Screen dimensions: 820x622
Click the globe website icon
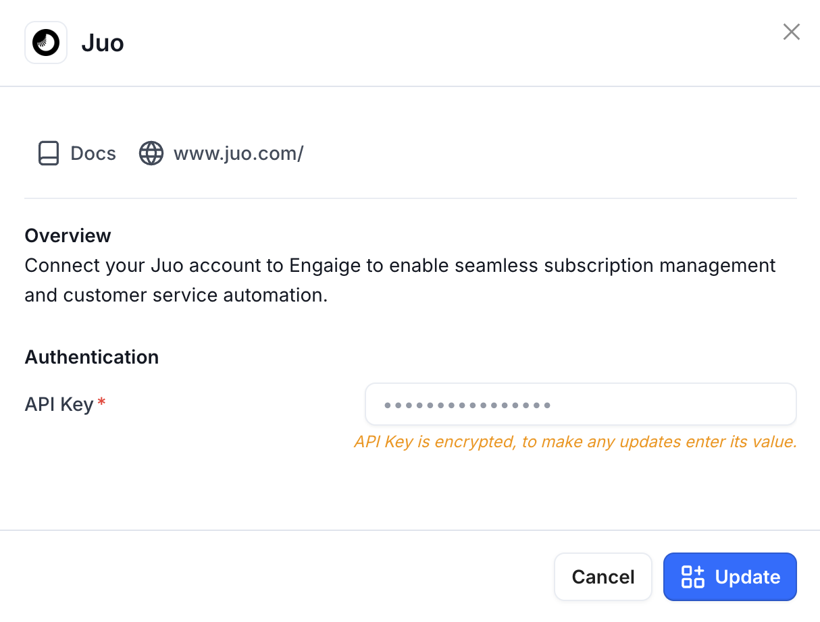tap(151, 154)
